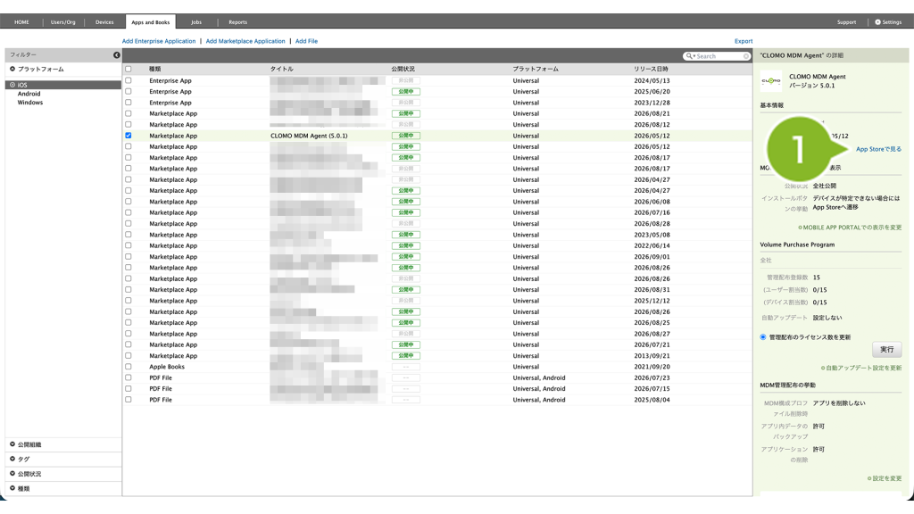Expand the タグ filter section
This screenshot has height=514, width=914.
click(x=20, y=459)
